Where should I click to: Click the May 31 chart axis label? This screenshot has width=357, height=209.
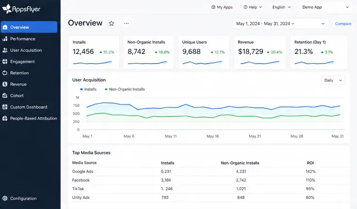tap(338, 136)
